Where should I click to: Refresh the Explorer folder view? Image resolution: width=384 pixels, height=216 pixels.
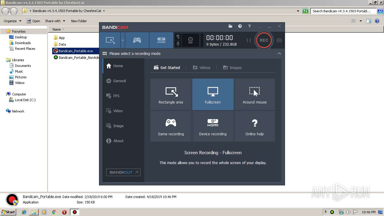point(305,11)
